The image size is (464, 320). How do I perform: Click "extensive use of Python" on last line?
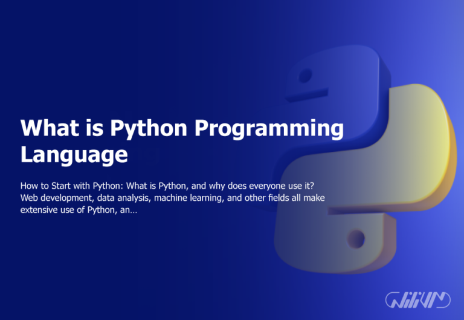click(69, 210)
